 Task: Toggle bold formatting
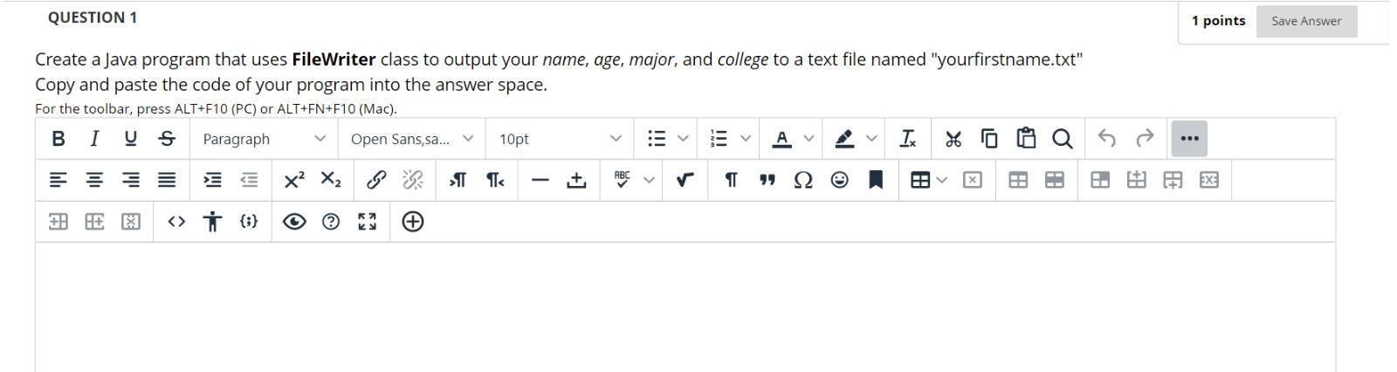(58, 138)
